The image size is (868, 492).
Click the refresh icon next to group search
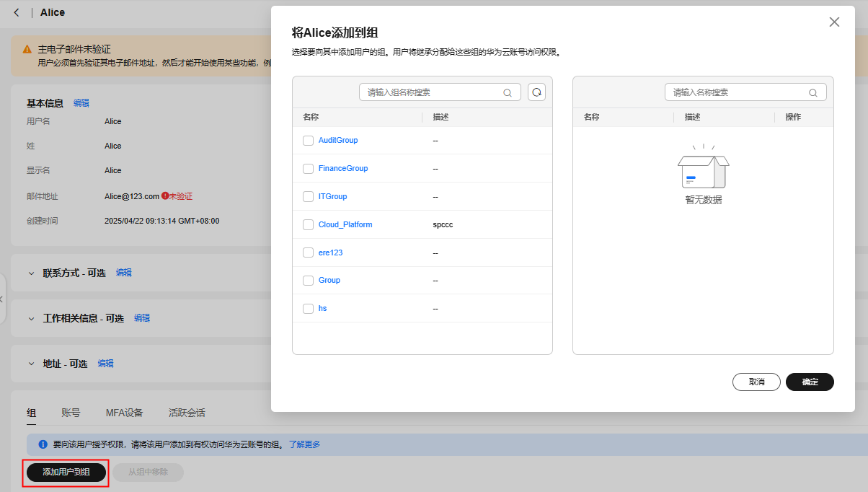tap(536, 92)
